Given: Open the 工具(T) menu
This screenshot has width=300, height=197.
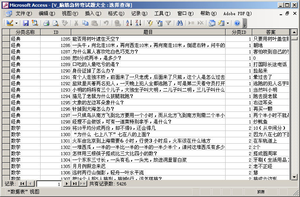Looking at the screenshot, I should [162, 14].
